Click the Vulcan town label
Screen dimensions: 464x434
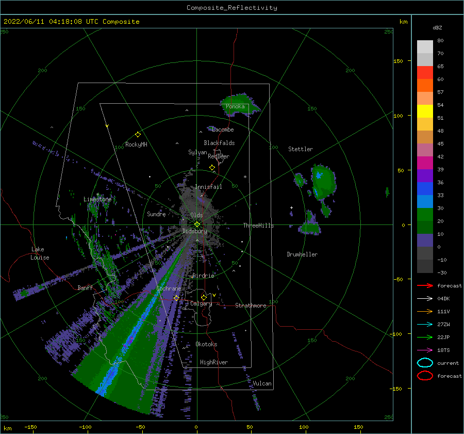262,383
